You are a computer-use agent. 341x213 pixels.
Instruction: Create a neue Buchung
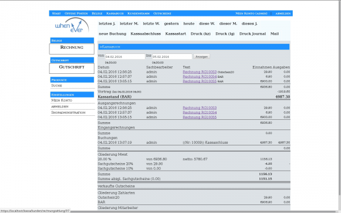click(113, 34)
